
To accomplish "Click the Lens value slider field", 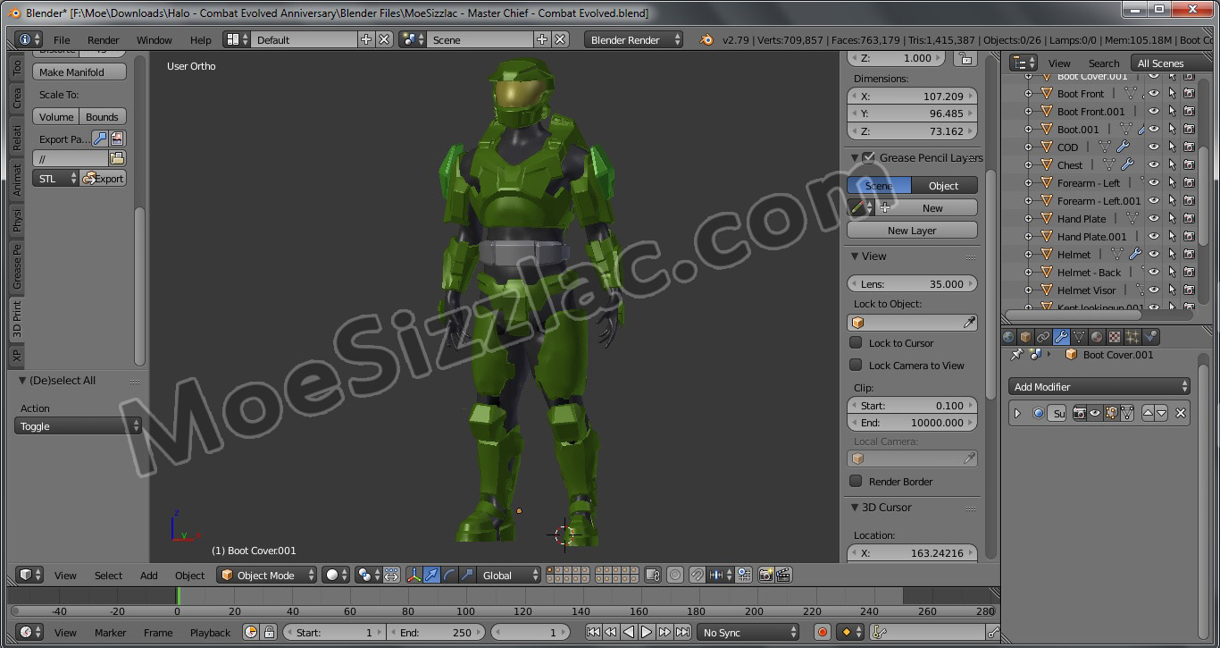I will click(x=911, y=284).
